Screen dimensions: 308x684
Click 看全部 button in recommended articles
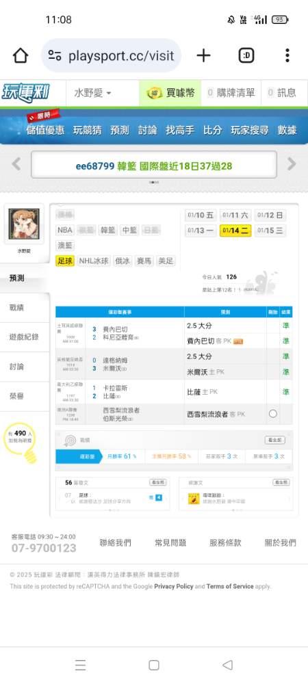281,482
